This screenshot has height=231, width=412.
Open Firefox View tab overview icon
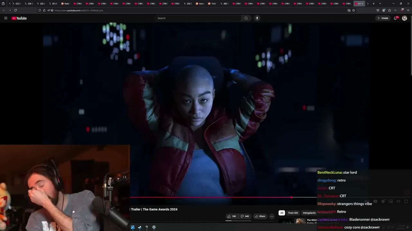coord(3,4)
